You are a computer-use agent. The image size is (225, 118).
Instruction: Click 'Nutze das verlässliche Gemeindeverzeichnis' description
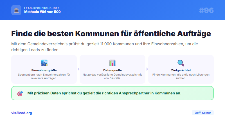coord(112,76)
